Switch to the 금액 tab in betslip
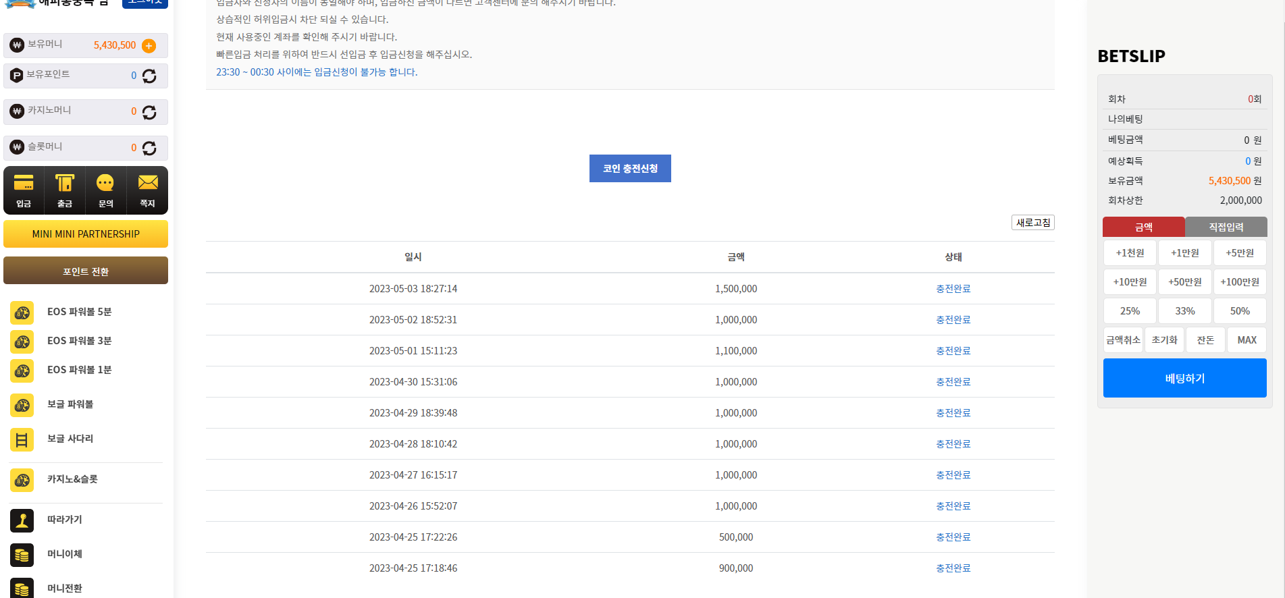 (1144, 227)
